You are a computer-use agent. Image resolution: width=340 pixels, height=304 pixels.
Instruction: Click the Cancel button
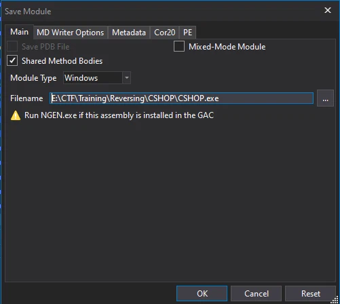256,294
